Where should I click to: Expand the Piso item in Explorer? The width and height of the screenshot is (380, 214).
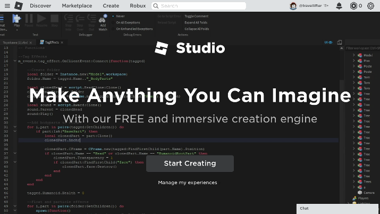(x=353, y=61)
